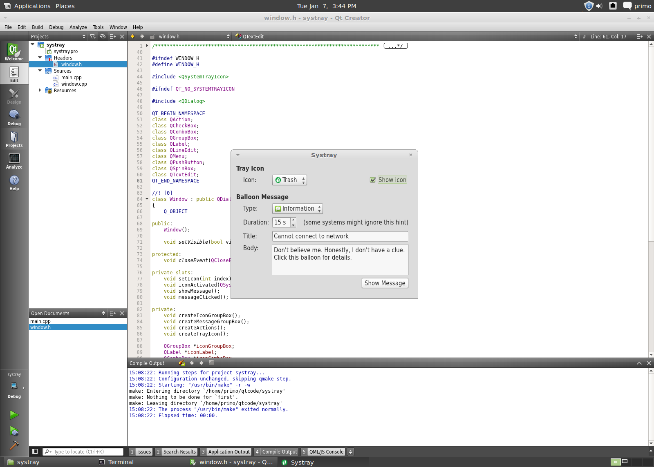Click the green Run button
The width and height of the screenshot is (654, 467).
pos(14,415)
